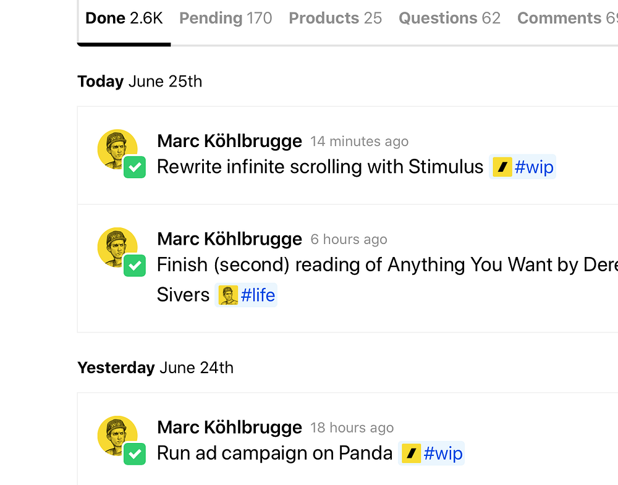This screenshot has height=485, width=618.
Task: Toggle the green checkmark on the Panda todo
Action: tap(135, 454)
